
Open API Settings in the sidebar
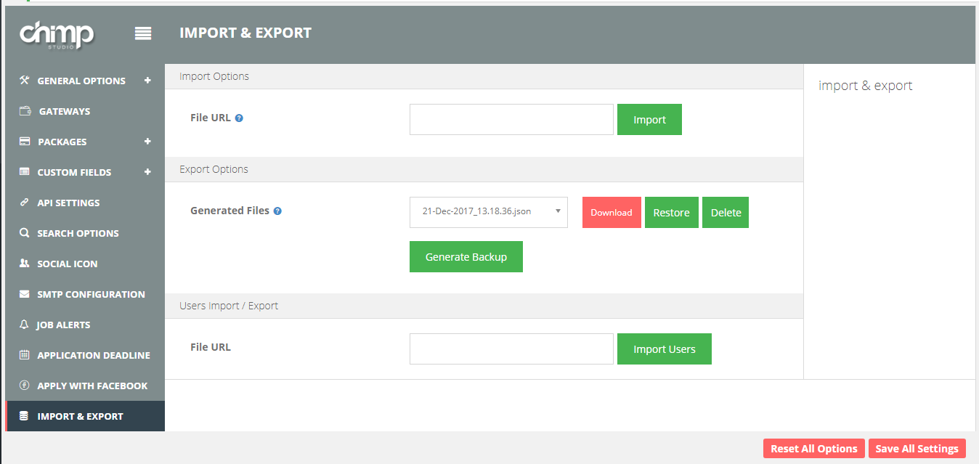(68, 203)
